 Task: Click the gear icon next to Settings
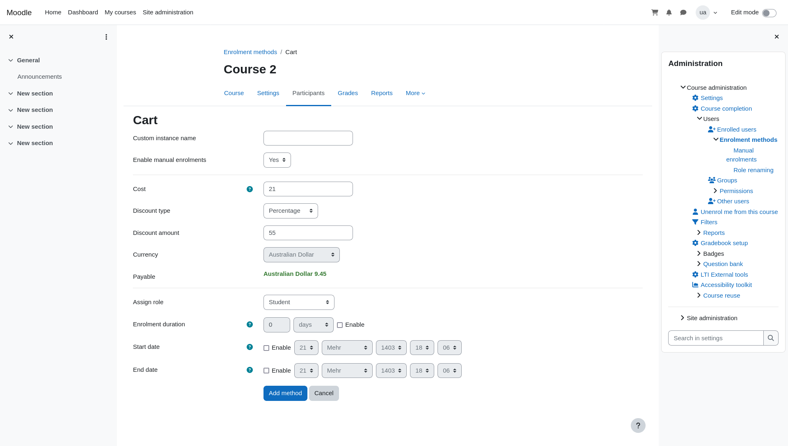pos(695,98)
